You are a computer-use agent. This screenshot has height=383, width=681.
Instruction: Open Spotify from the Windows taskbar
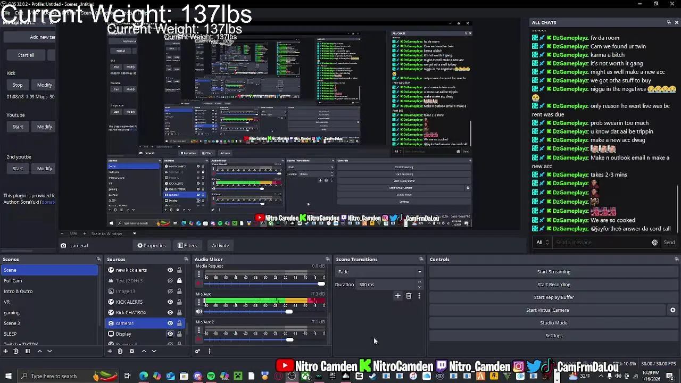211,376
